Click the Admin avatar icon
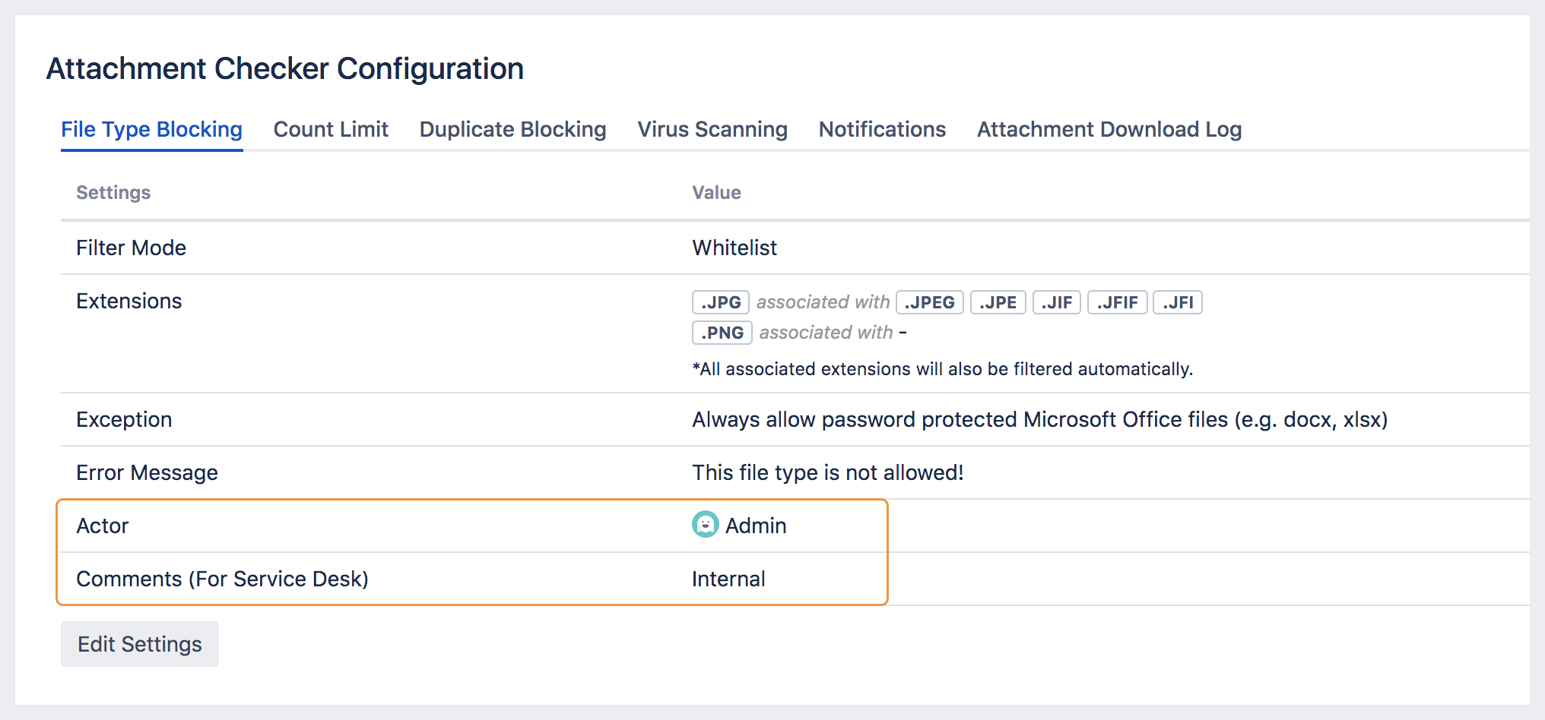Image resolution: width=1545 pixels, height=720 pixels. pyautogui.click(x=704, y=525)
